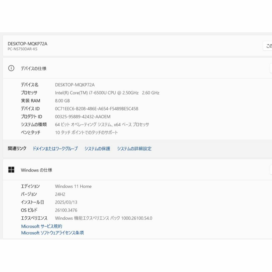Screen dimensions: 272x272
Task: Click the エクスペリエンス label
Action: click(x=34, y=218)
